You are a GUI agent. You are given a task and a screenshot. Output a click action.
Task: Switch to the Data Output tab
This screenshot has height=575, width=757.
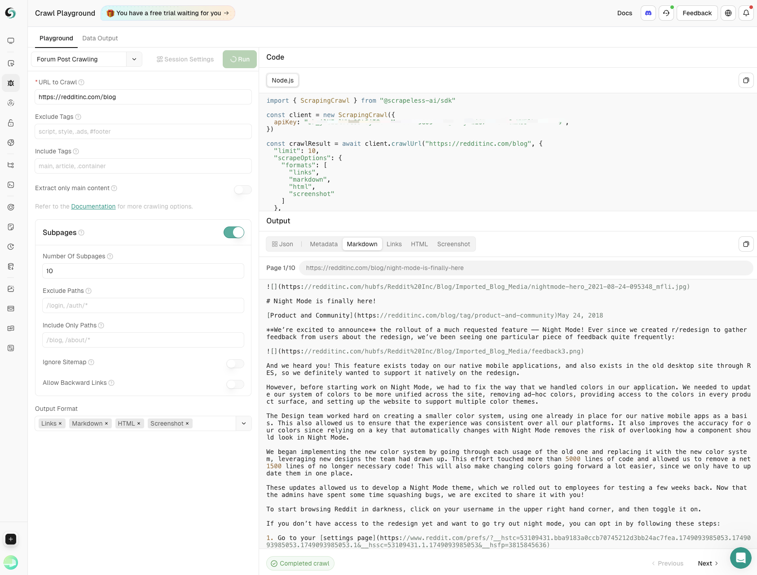coord(100,38)
